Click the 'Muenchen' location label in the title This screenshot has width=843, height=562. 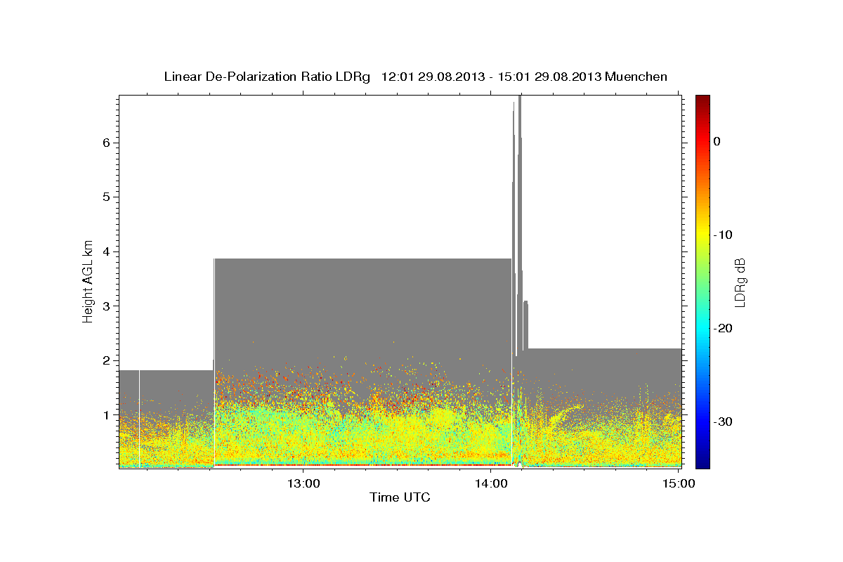(x=637, y=77)
